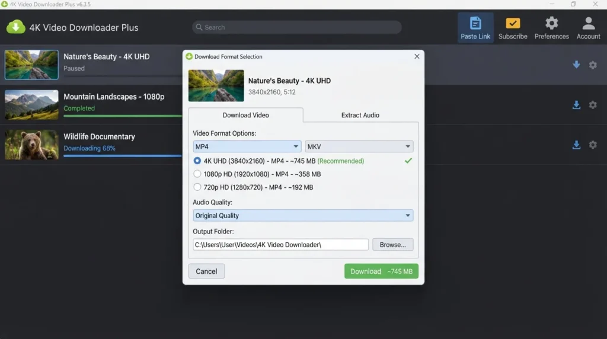
Task: Select 1080p HD (1920x1080) radio option
Action: coord(197,174)
